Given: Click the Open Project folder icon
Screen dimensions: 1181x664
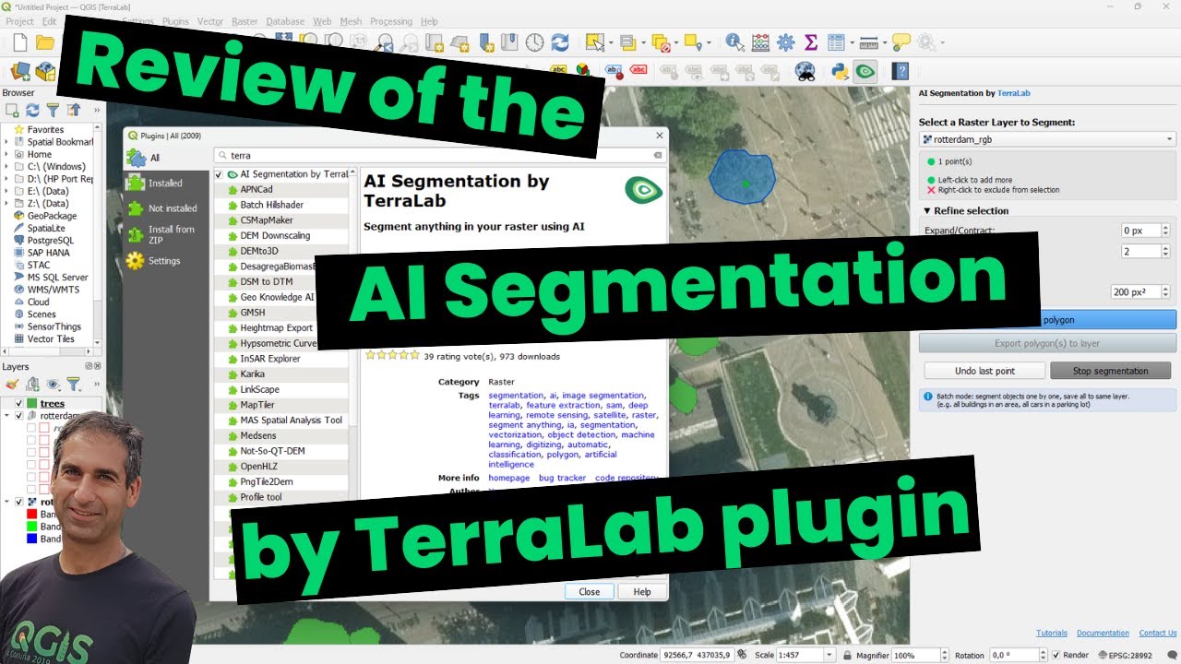Looking at the screenshot, I should pyautogui.click(x=44, y=41).
